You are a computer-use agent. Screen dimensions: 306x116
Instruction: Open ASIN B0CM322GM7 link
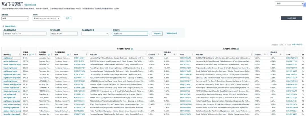click(185, 81)
